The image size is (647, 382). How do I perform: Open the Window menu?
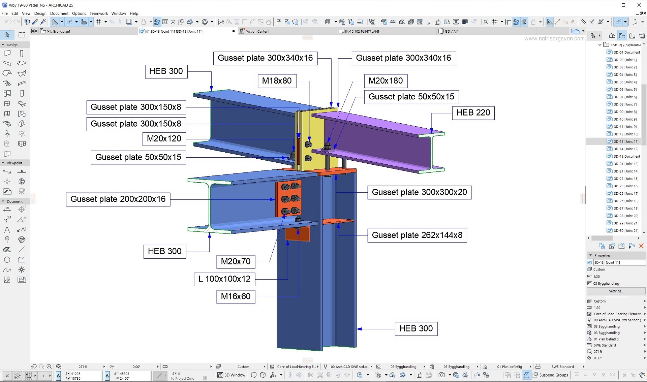coord(118,13)
